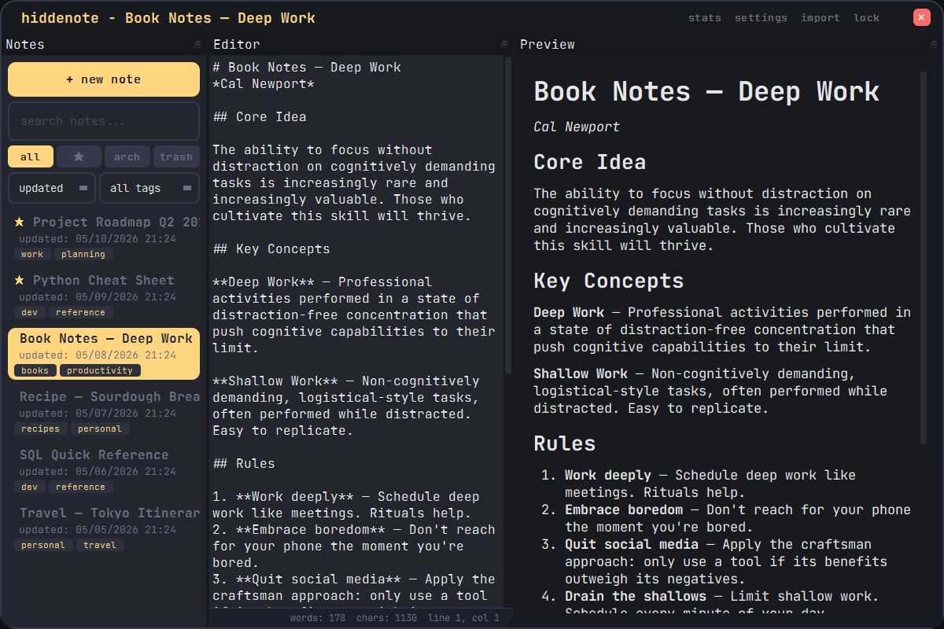Click the reference tag under SQL Quick Reference

pos(80,487)
